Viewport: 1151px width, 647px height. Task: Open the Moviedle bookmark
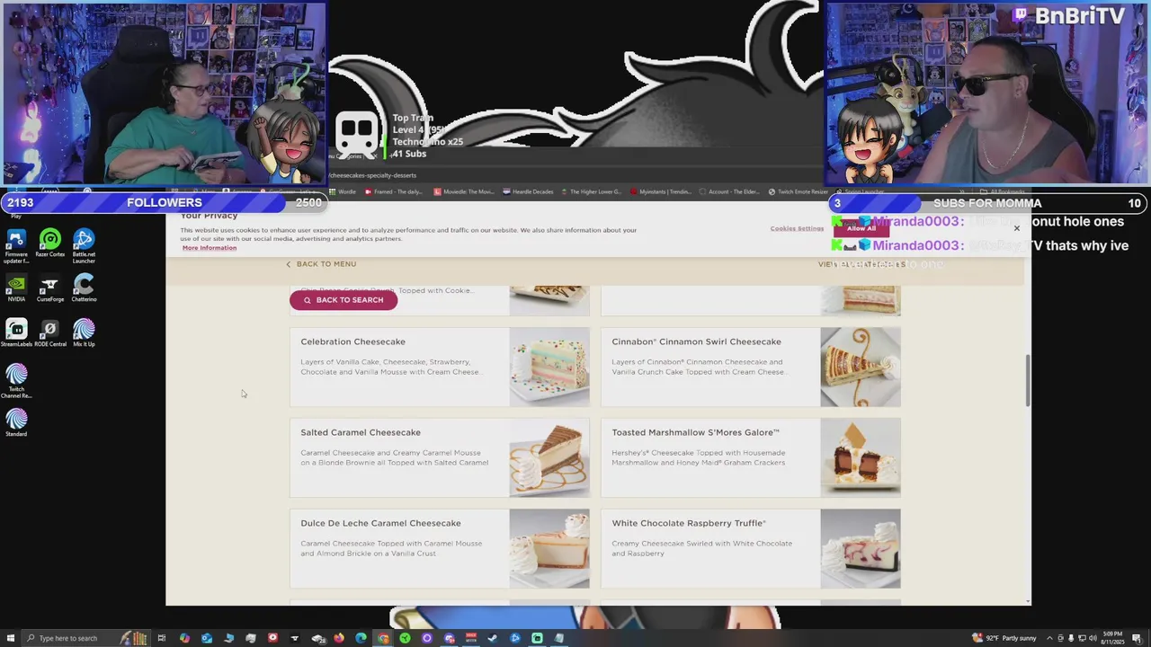pos(464,191)
